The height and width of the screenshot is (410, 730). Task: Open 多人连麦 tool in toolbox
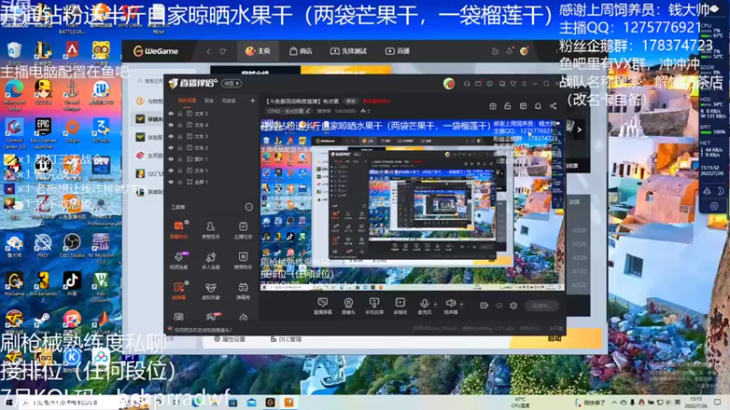pos(211,261)
